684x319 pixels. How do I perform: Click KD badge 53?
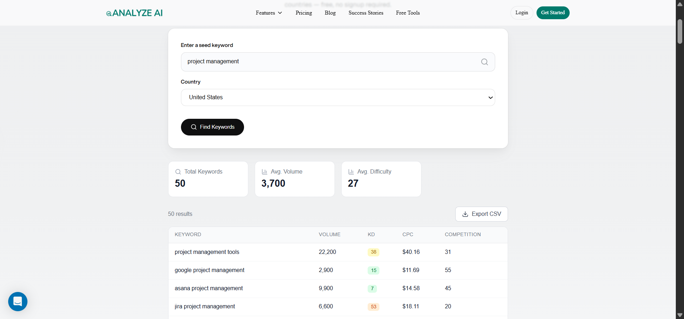coord(373,307)
